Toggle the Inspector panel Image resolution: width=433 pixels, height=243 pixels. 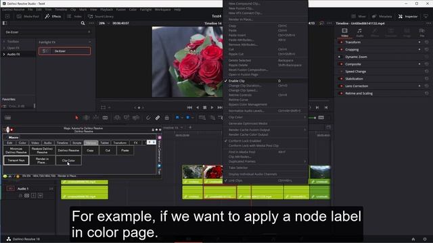pos(408,16)
